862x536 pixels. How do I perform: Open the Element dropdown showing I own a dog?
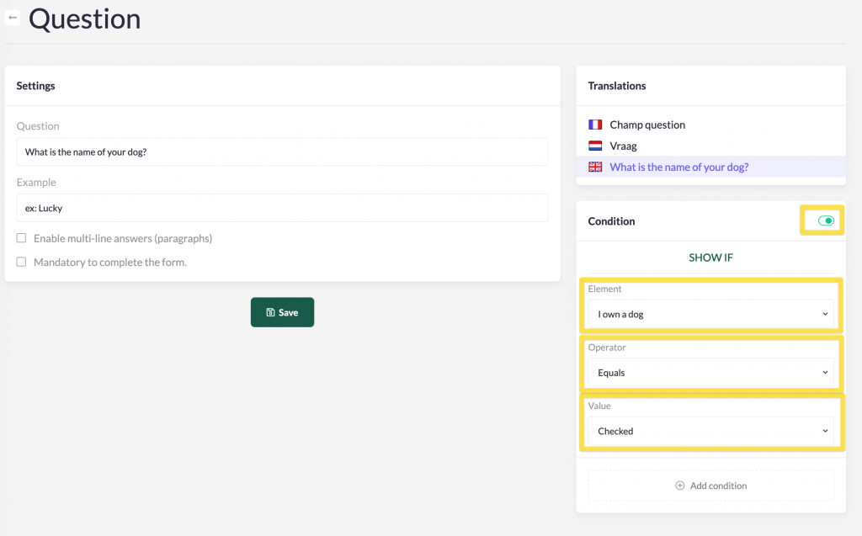click(x=710, y=314)
